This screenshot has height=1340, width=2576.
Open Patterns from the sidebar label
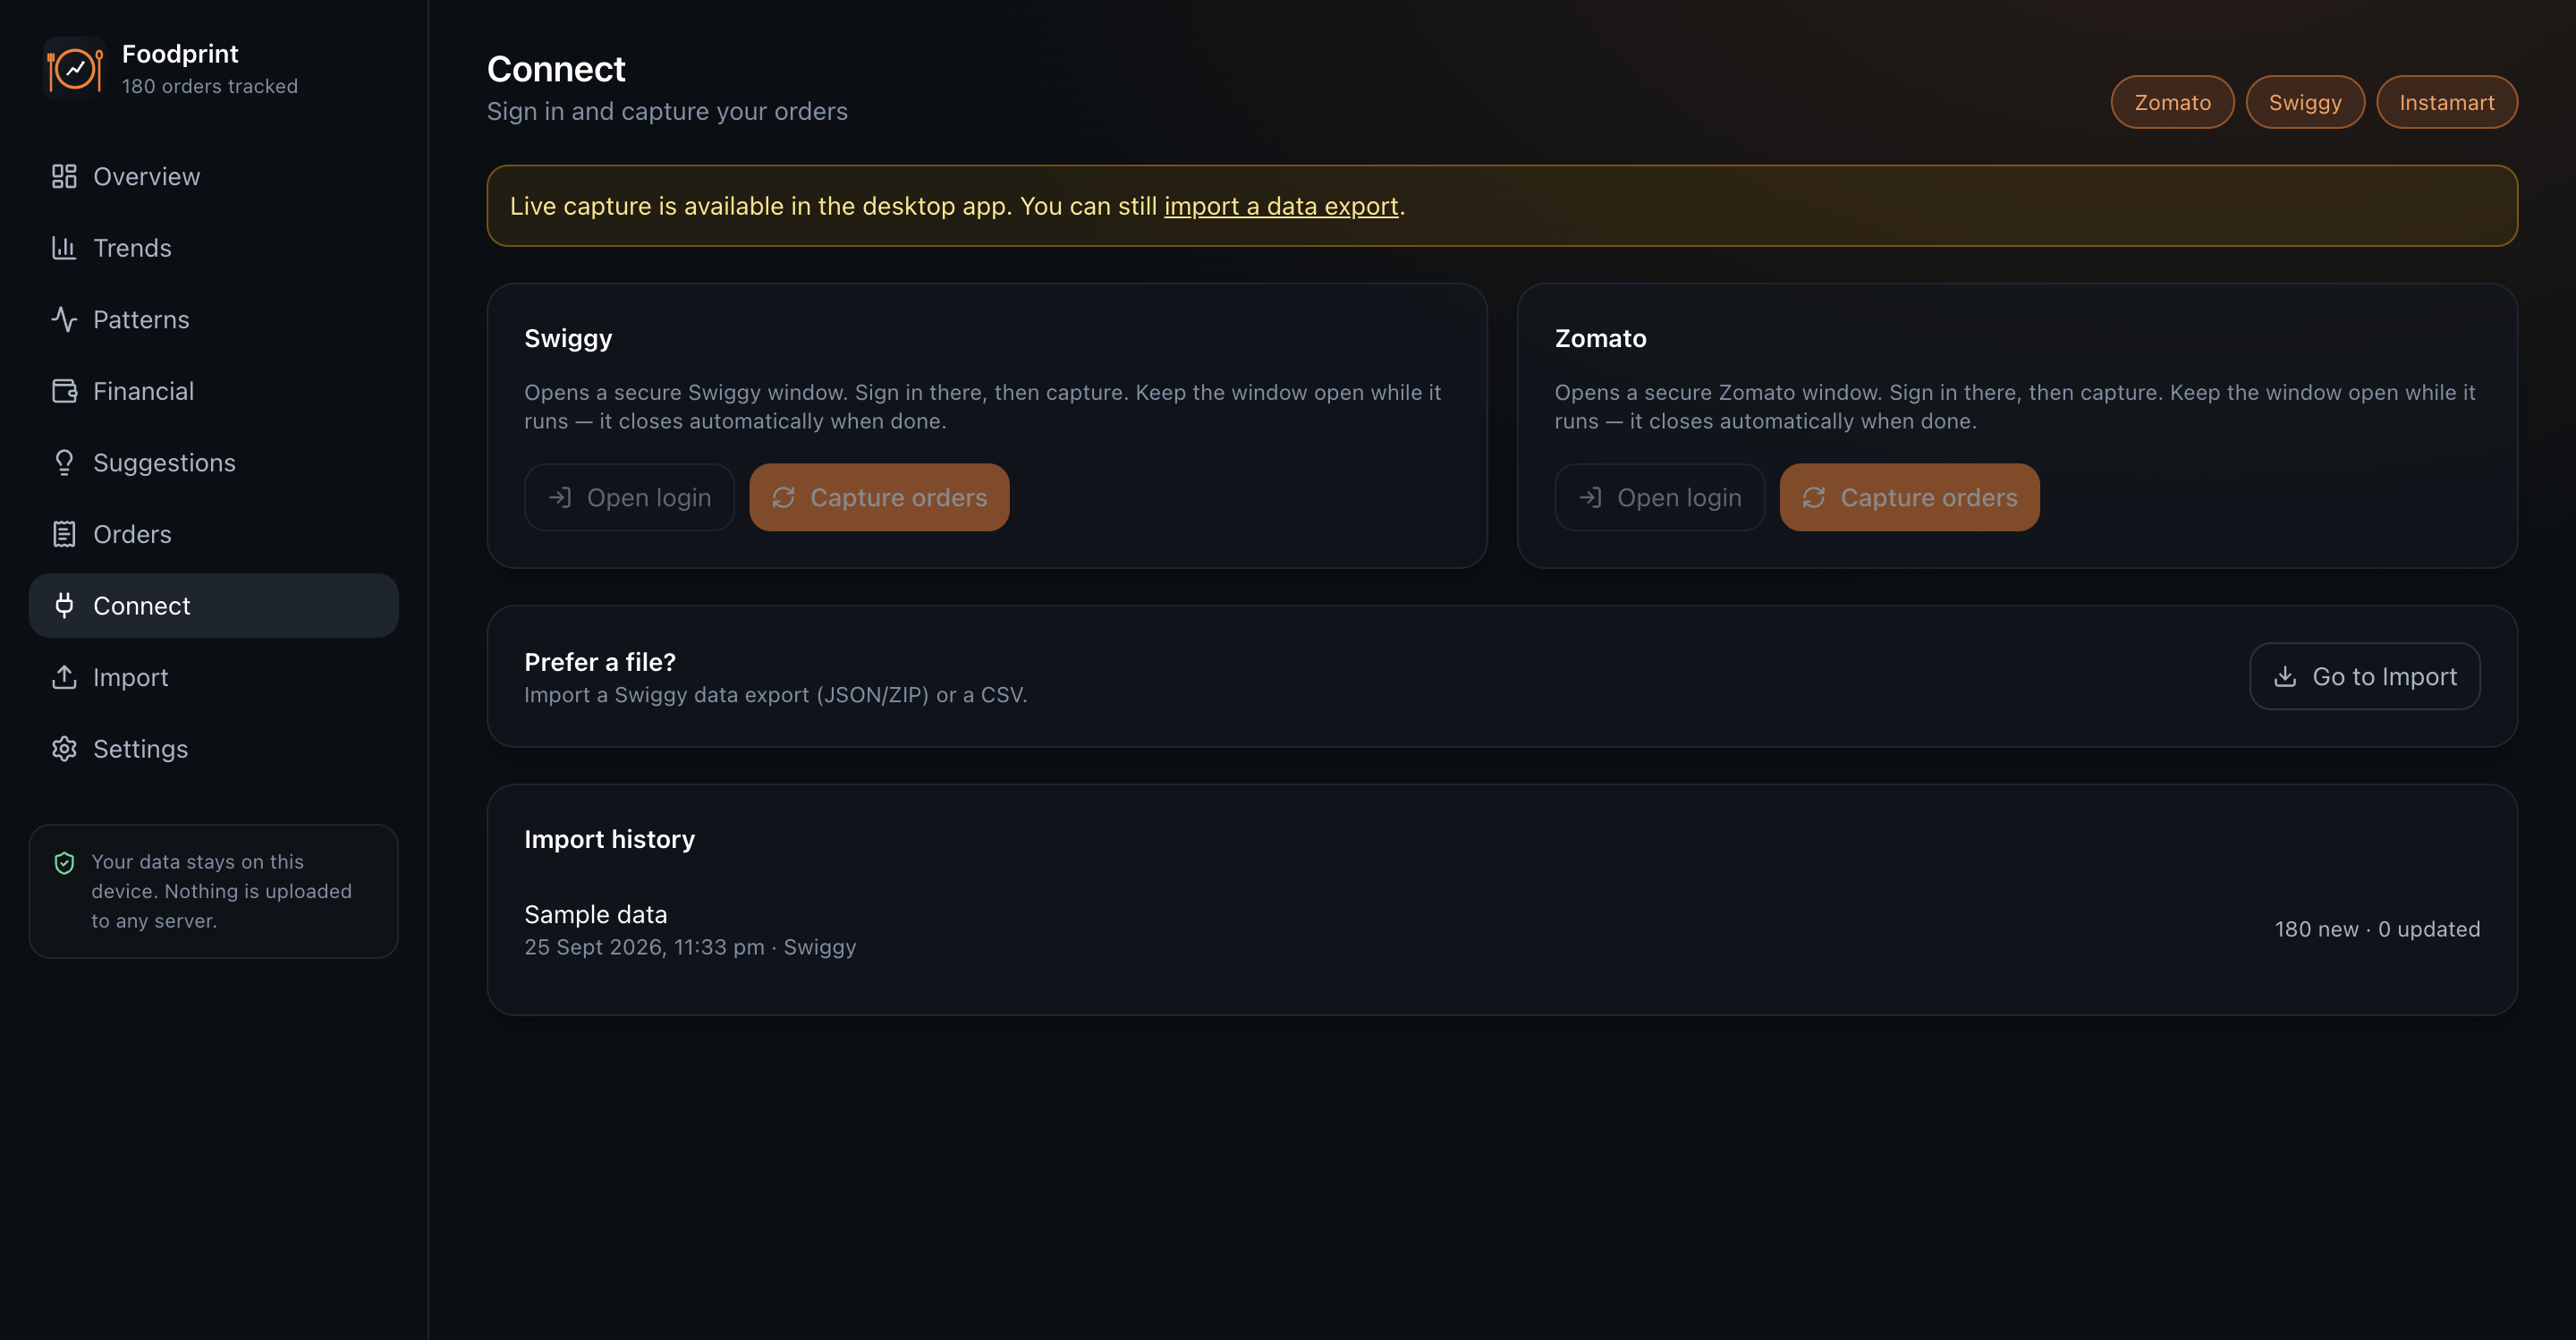[141, 319]
